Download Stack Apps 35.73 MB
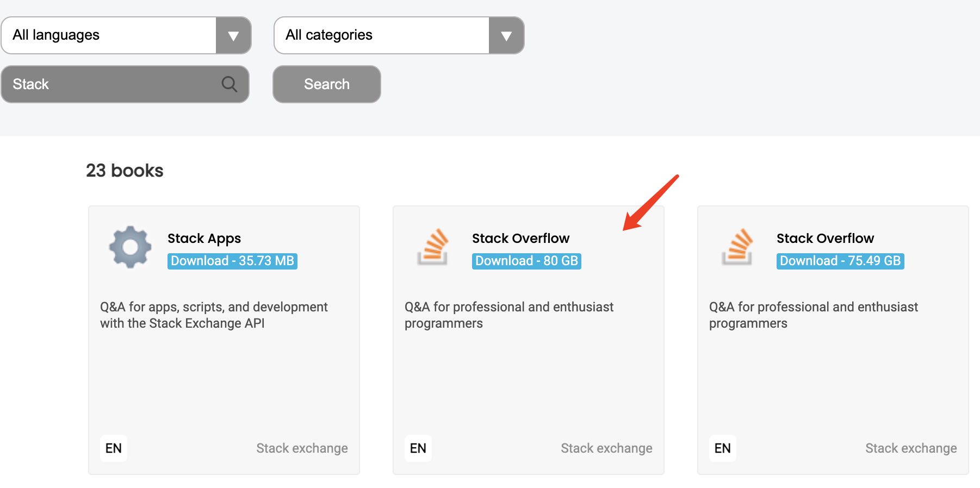Viewport: 980px width, 488px height. [232, 261]
